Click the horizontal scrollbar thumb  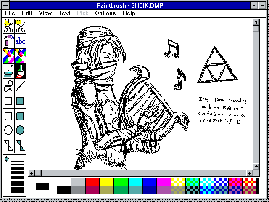tap(38, 173)
